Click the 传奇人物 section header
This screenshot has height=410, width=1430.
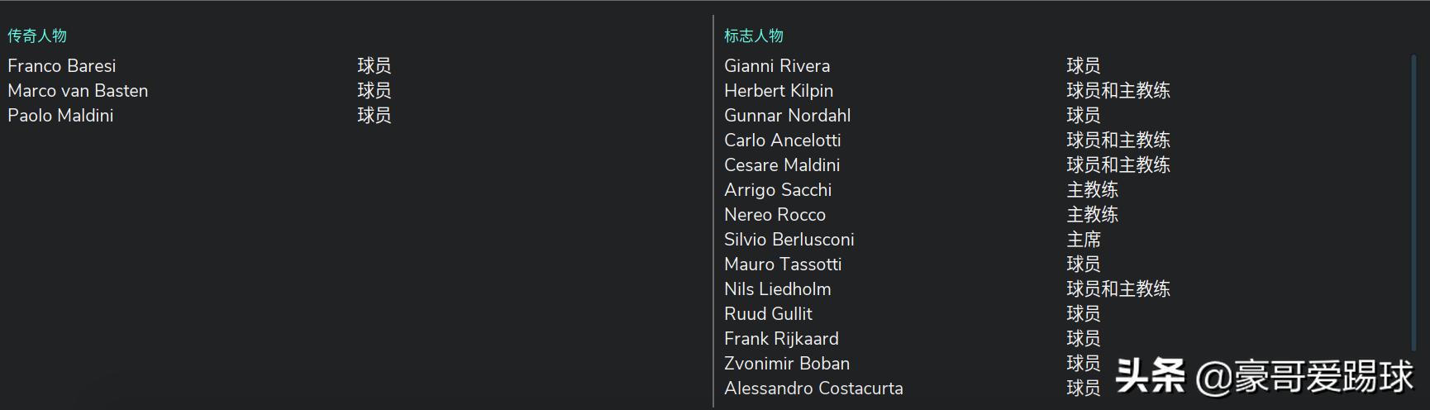click(x=37, y=36)
